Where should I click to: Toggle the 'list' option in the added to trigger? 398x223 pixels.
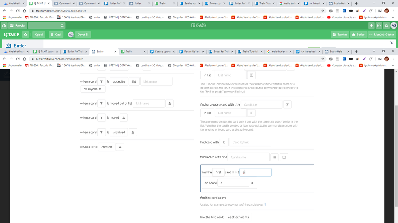pyautogui.click(x=134, y=81)
